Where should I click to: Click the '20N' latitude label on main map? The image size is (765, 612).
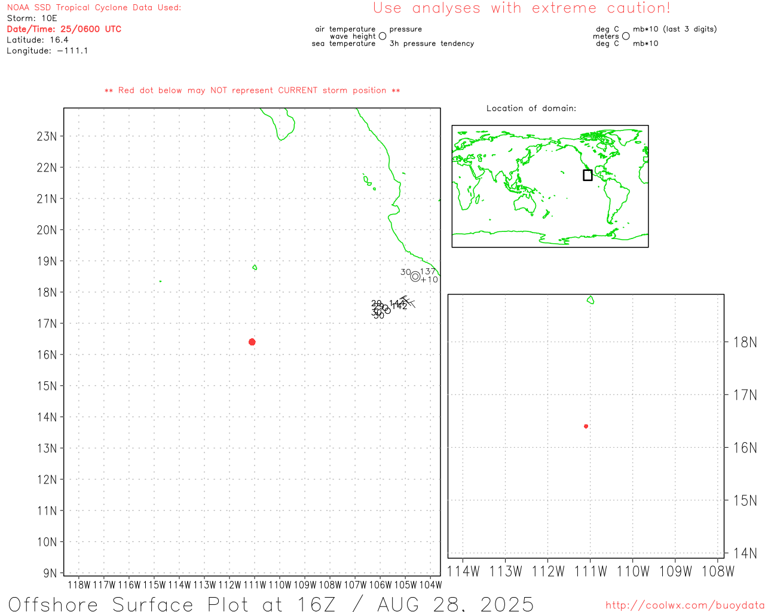pos(47,230)
